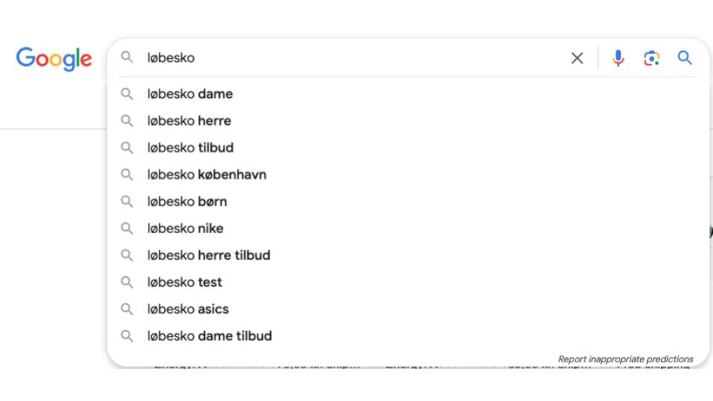Screen dimensions: 713x401
Task: Click search icon beside 'løbesko dame'
Action: (x=127, y=94)
